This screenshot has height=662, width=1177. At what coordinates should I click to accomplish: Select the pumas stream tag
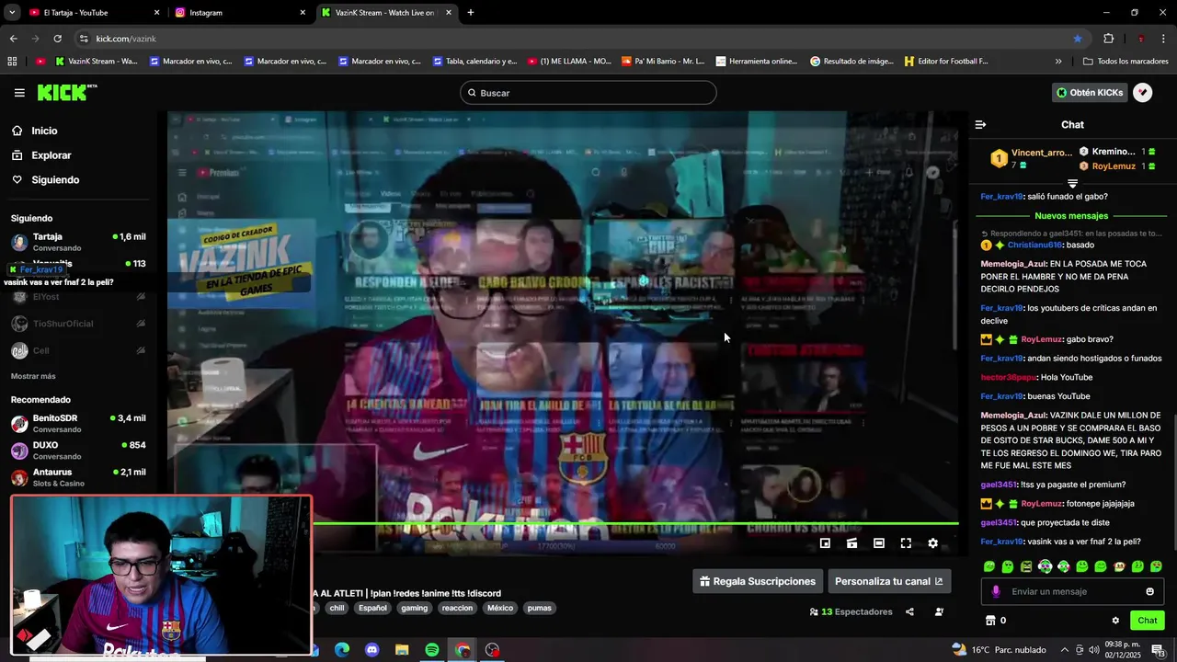(540, 608)
